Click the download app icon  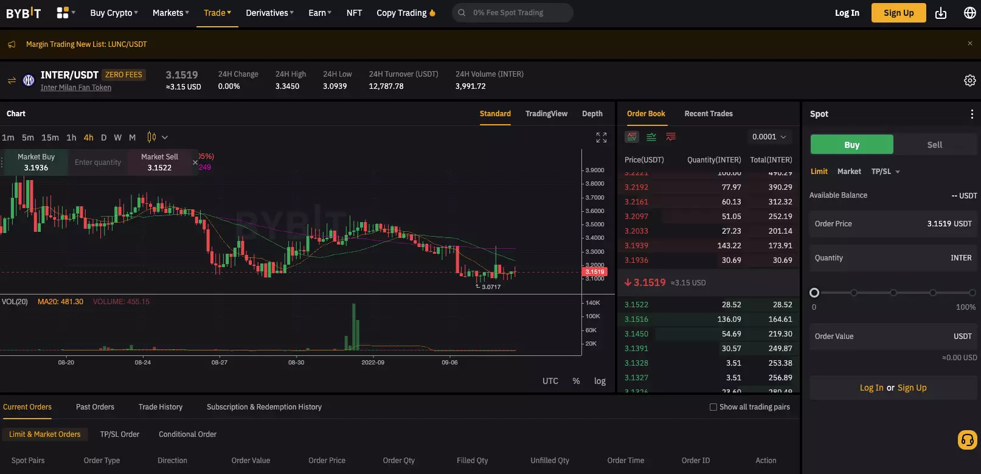[x=941, y=13]
